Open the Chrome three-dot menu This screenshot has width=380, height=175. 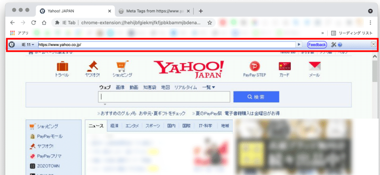[370, 22]
